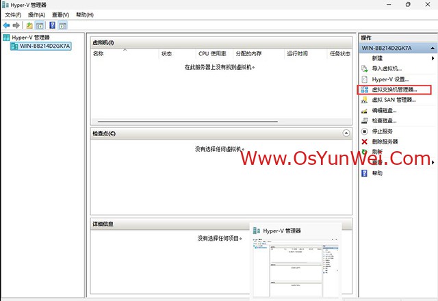Image resolution: width=438 pixels, height=301 pixels.
Task: Click text 没有选择任何项目
Action: point(220,239)
